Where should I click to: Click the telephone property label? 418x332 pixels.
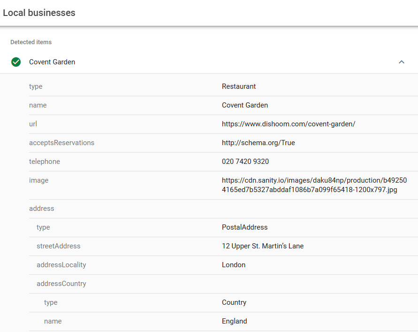(x=45, y=162)
